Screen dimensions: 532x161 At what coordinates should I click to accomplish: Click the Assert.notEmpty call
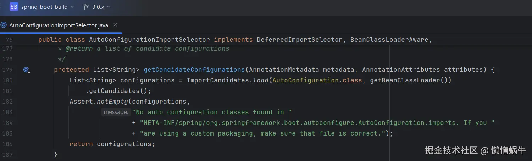[x=99, y=102]
